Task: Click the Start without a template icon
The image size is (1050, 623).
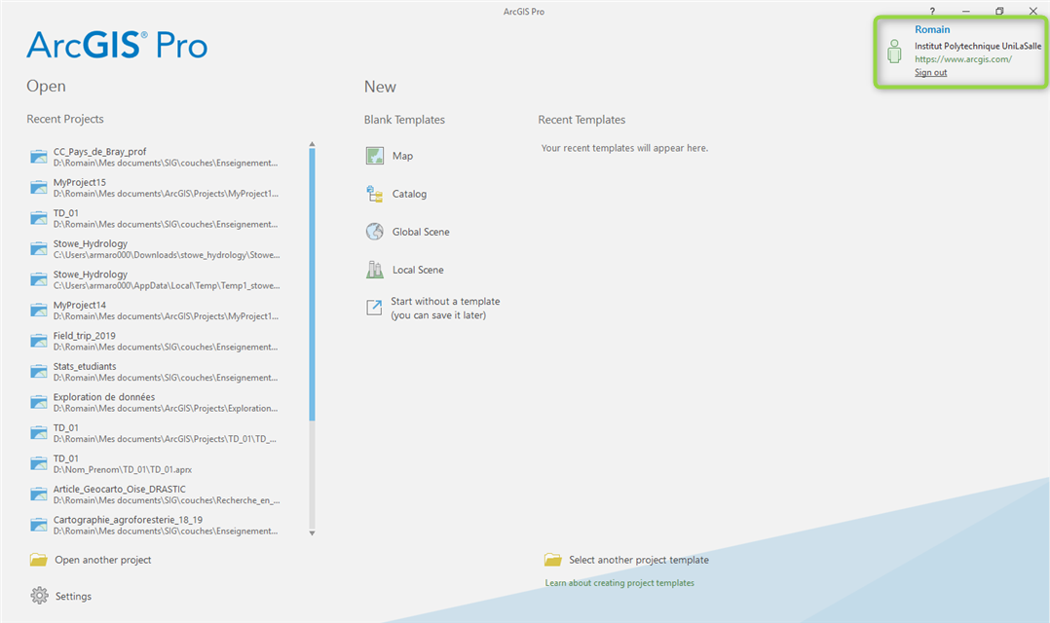Action: click(374, 308)
